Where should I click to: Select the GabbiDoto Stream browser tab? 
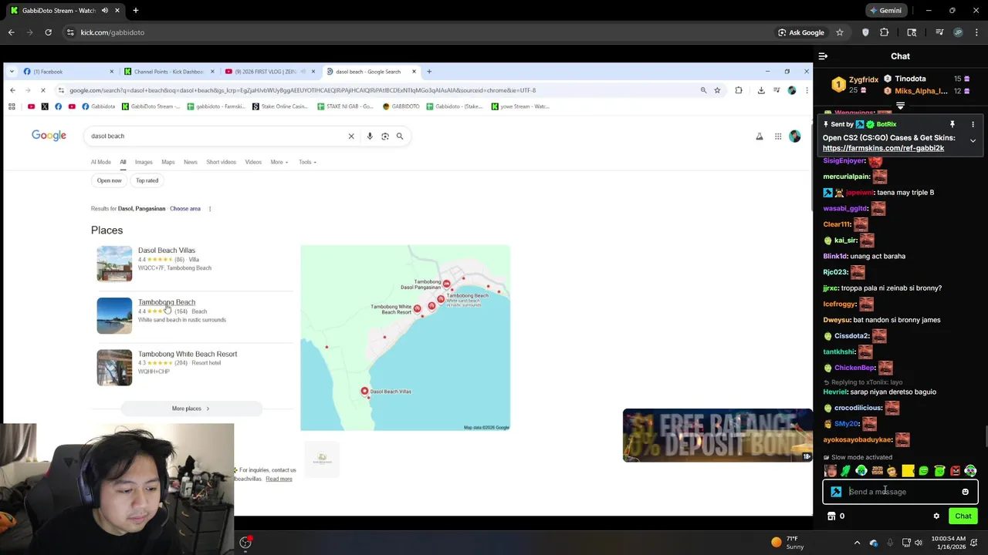pyautogui.click(x=65, y=11)
